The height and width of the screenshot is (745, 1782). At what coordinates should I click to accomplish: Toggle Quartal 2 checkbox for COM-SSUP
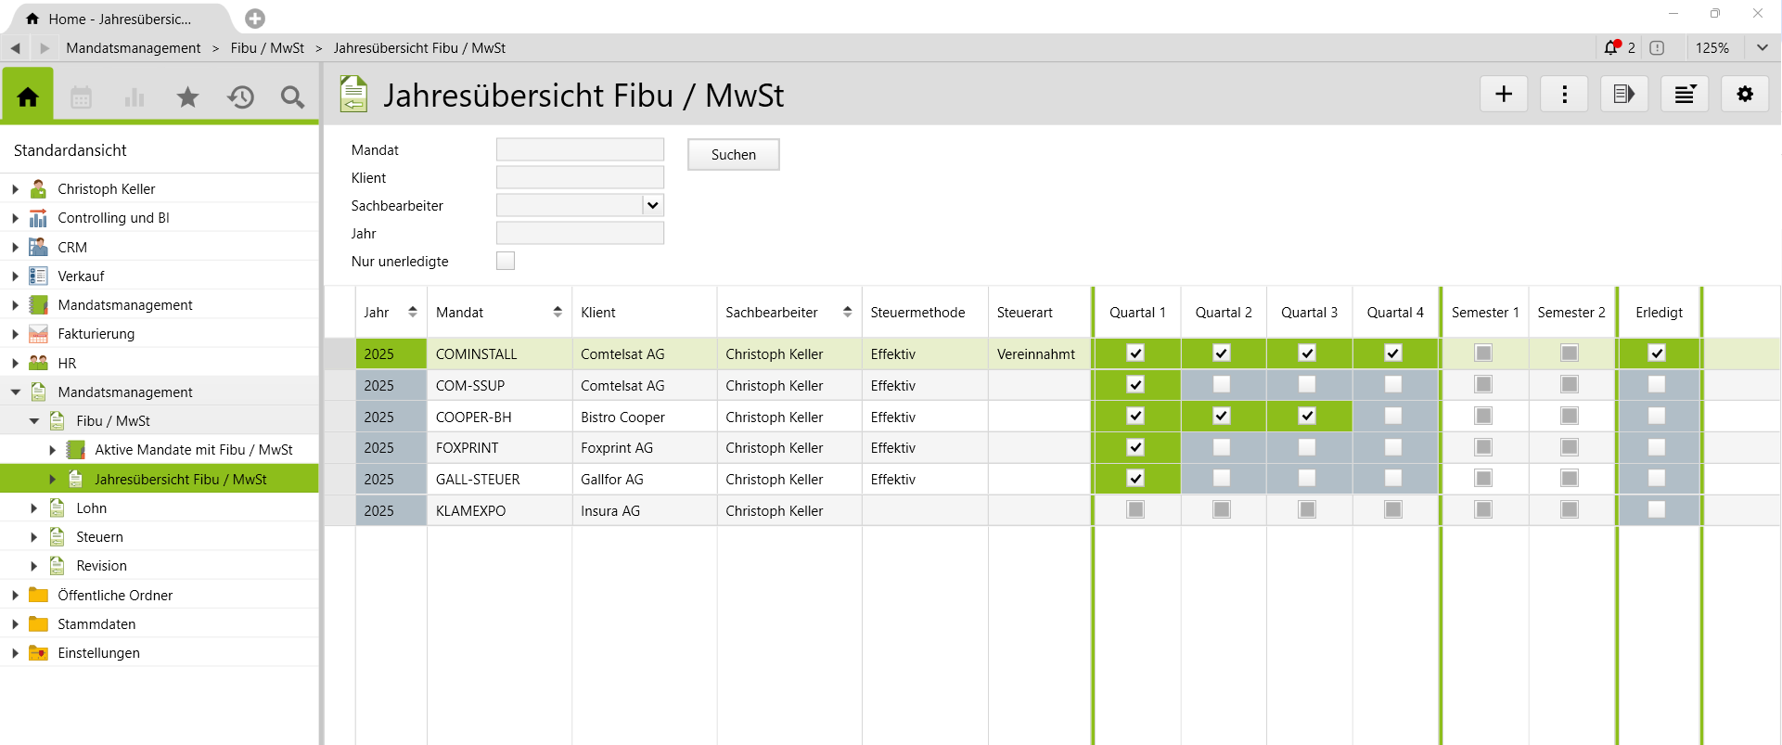click(1222, 384)
